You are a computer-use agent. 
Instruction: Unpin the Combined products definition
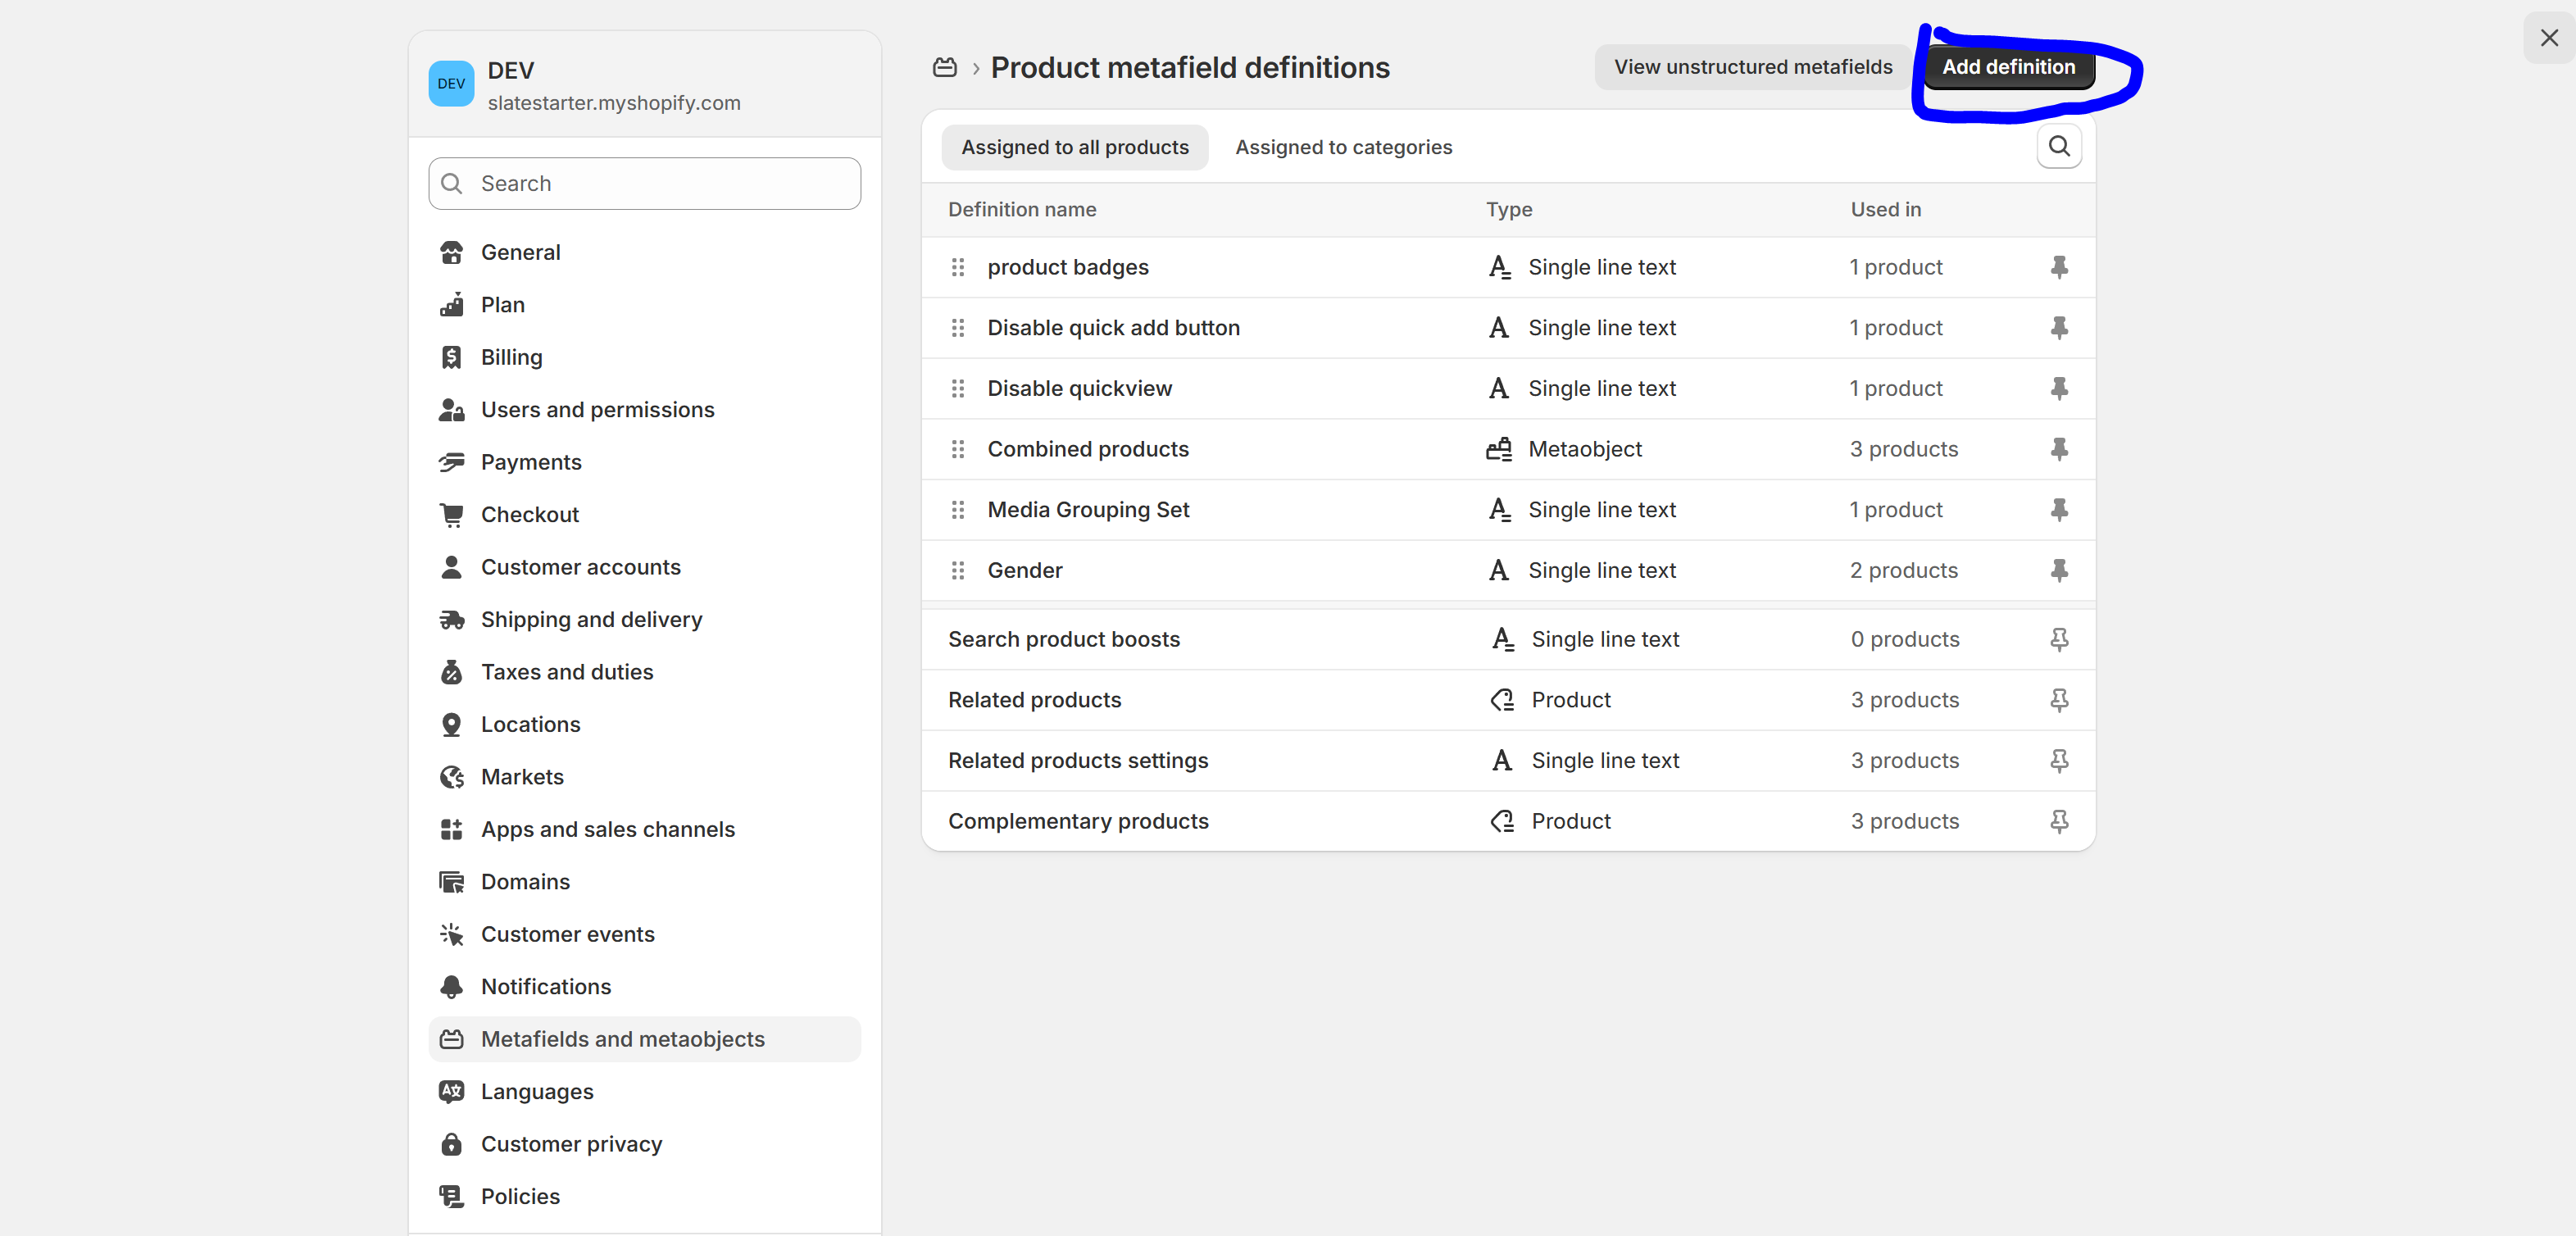point(2059,449)
